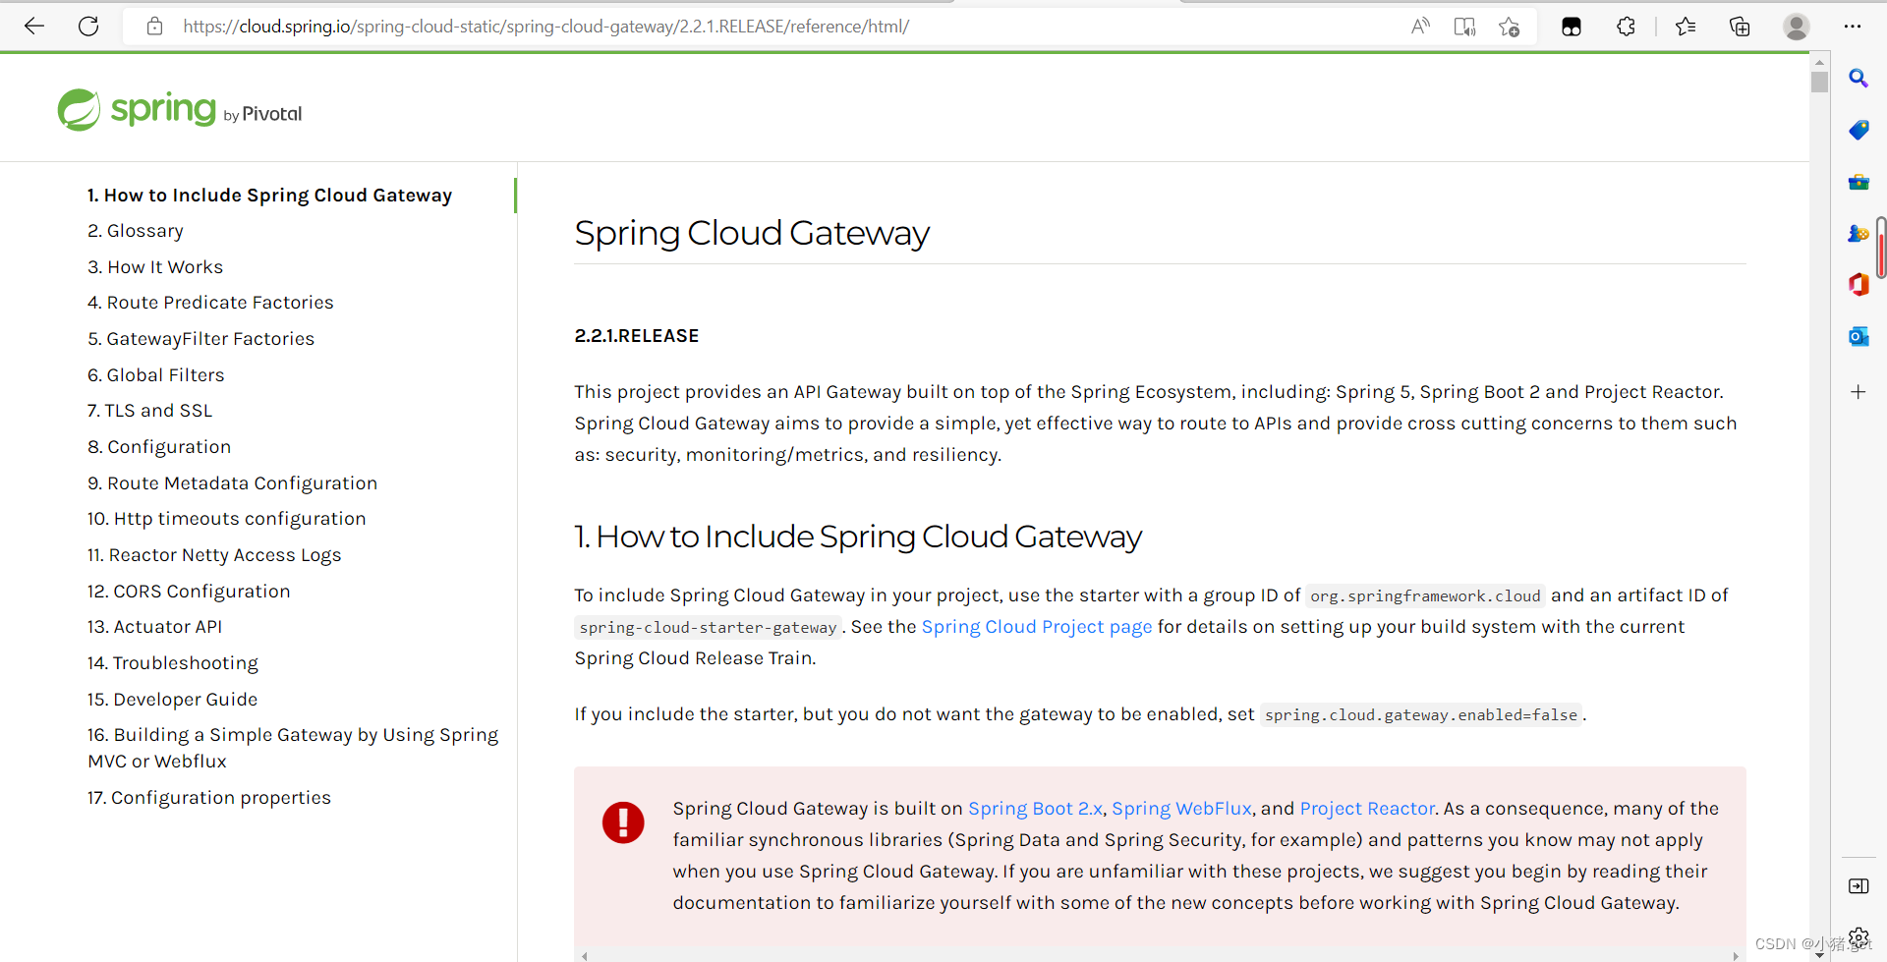The height and width of the screenshot is (962, 1887).
Task: Go to the Glossary section
Action: tap(136, 231)
